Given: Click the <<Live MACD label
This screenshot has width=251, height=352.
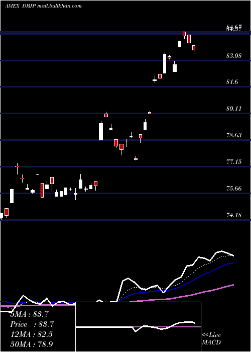Looking at the screenshot, I should click(x=211, y=338).
